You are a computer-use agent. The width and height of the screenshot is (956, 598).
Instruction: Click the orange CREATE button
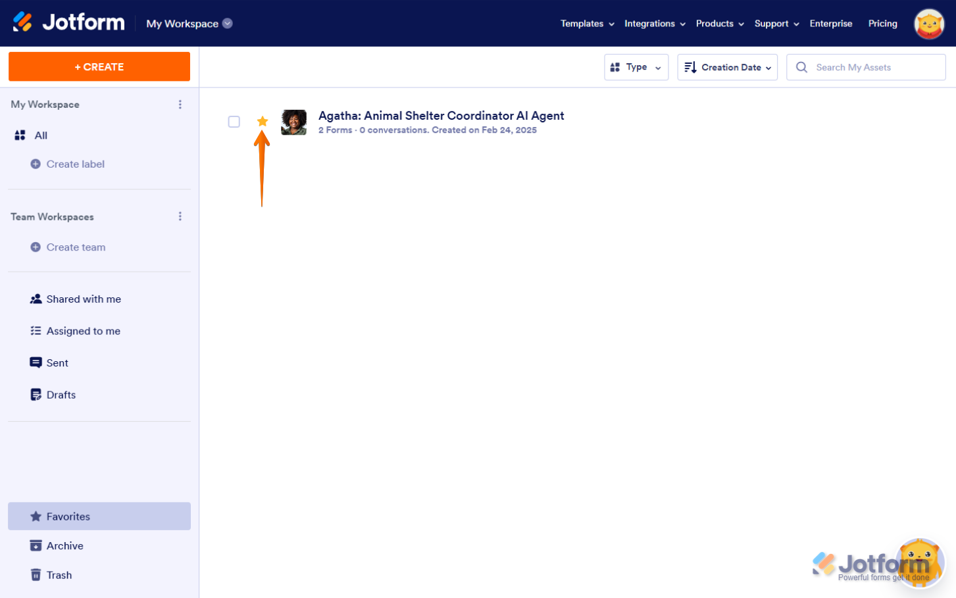(99, 66)
